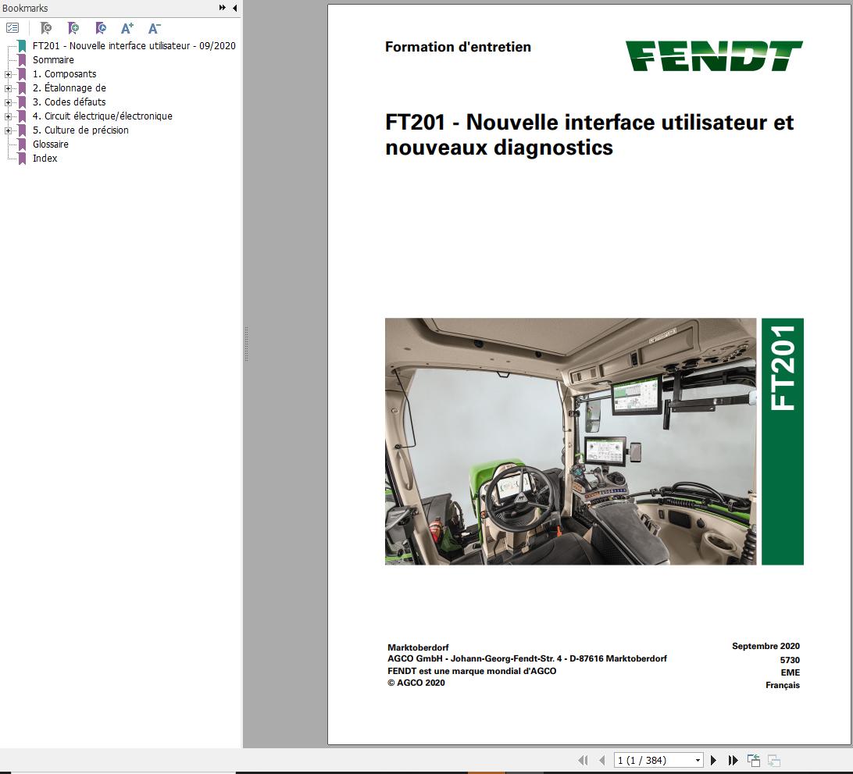
Task: Go to the previous page arrow
Action: point(601,761)
